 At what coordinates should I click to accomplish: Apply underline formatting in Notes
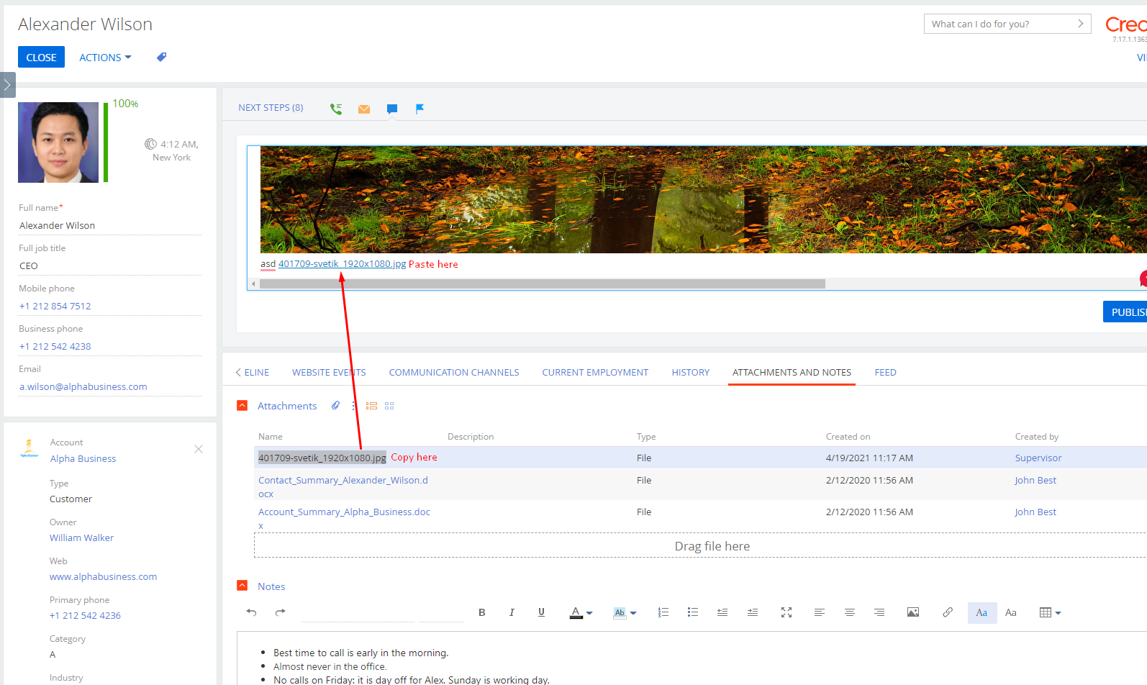click(x=541, y=612)
